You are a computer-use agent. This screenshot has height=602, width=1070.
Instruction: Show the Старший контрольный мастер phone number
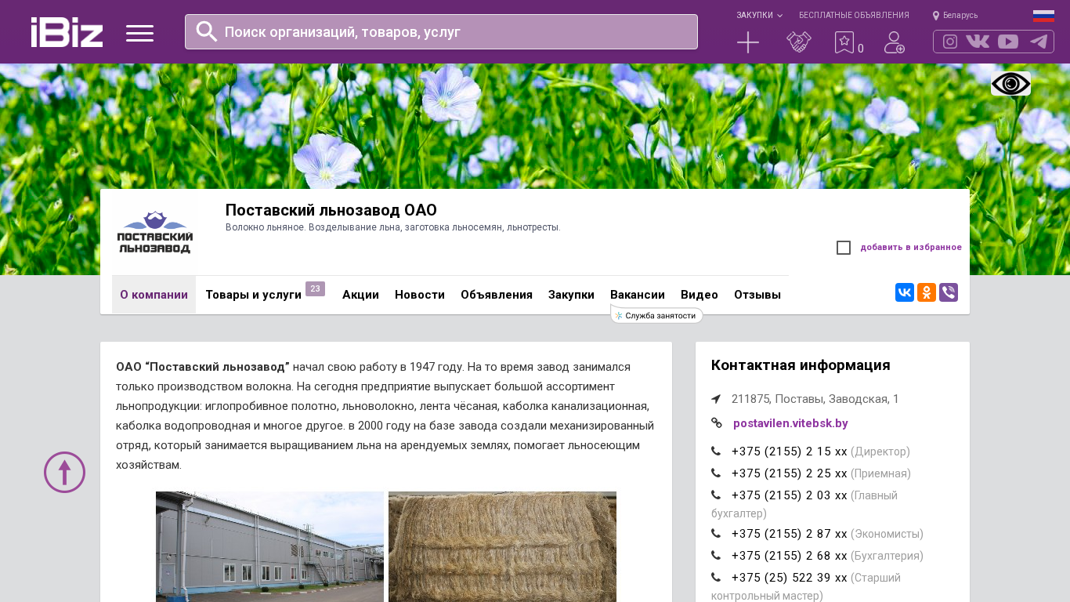pyautogui.click(x=790, y=578)
